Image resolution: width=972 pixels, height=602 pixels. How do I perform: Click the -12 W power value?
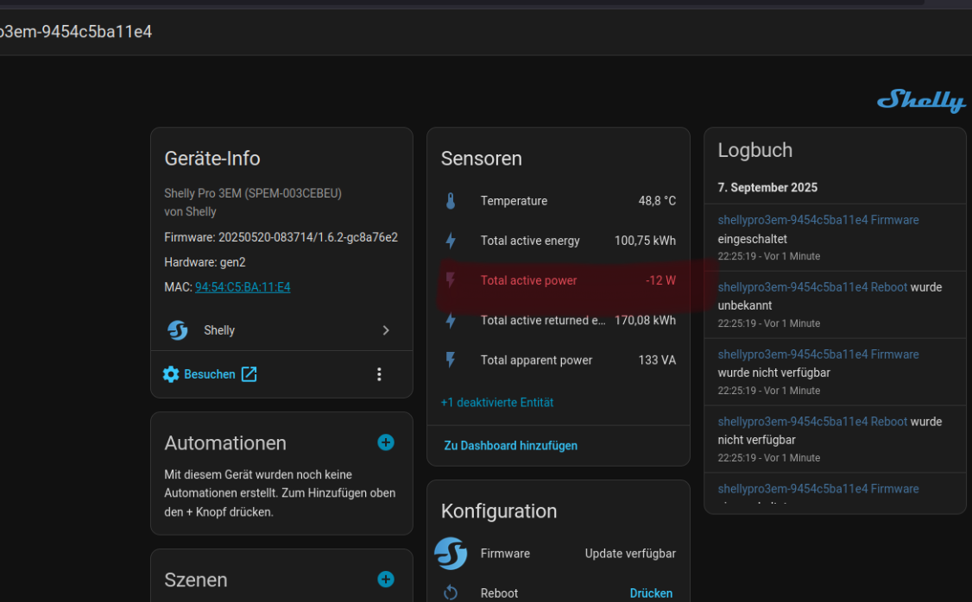(x=661, y=280)
